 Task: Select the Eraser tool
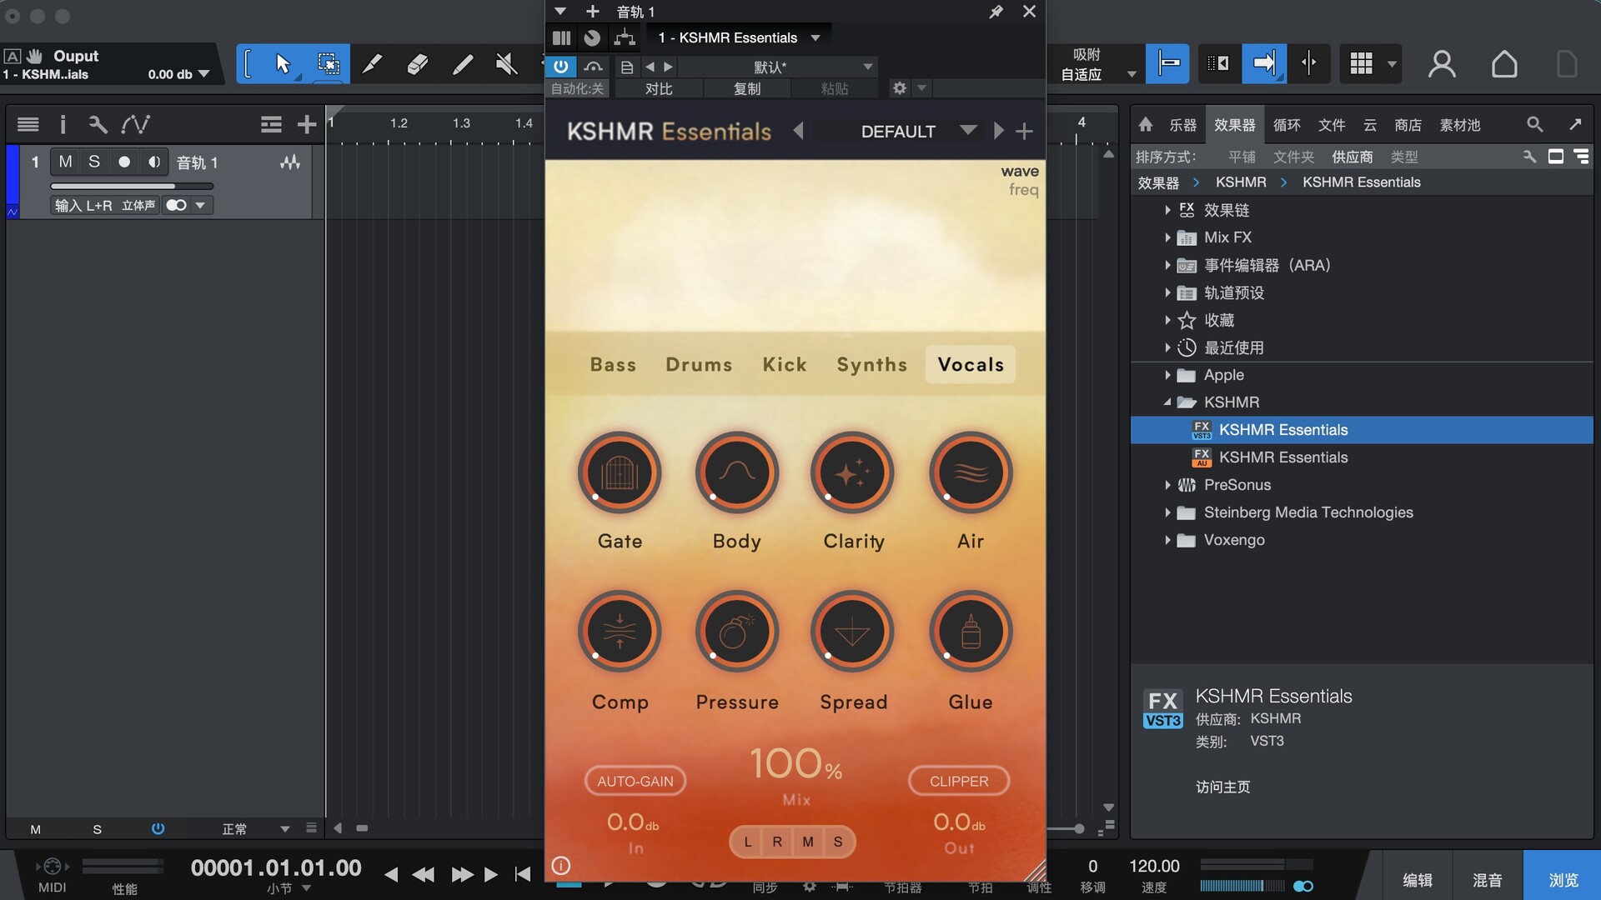(417, 64)
